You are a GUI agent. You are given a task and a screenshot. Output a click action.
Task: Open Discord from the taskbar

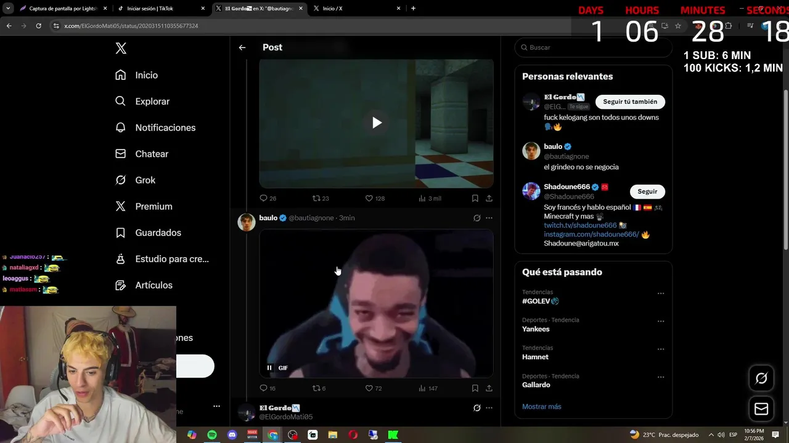coord(232,435)
